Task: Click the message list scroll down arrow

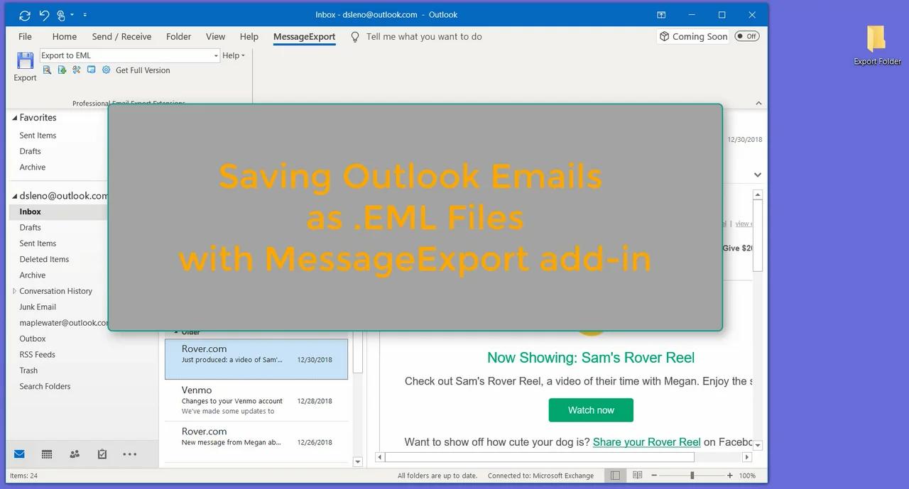Action: point(358,462)
